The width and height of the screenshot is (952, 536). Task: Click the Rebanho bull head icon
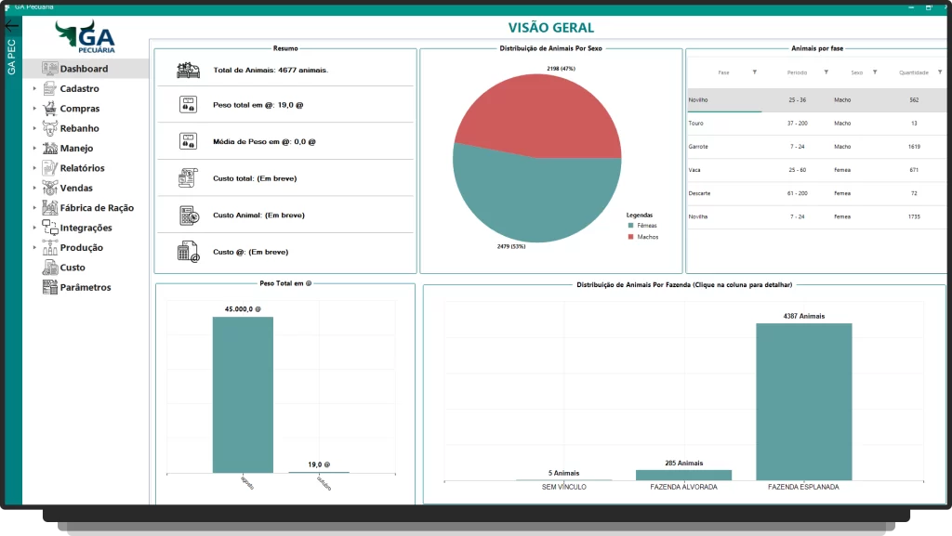(x=50, y=128)
